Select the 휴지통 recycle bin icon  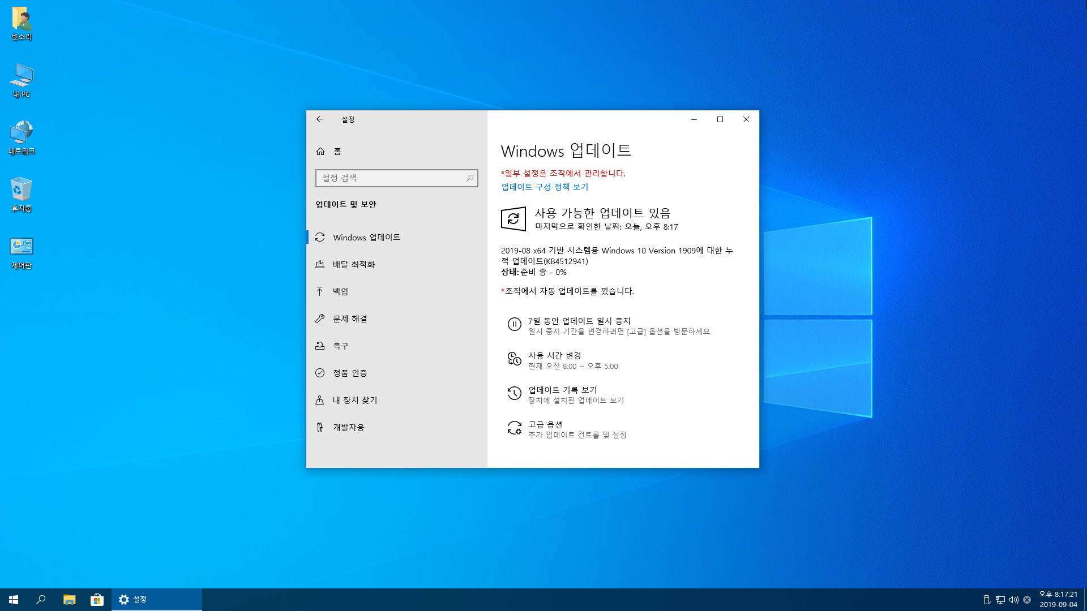[22, 195]
